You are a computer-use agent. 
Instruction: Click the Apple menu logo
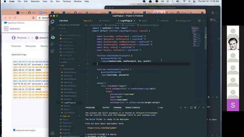tap(5, 2)
